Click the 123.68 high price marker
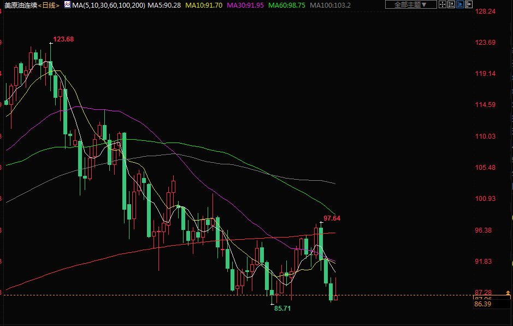This screenshot has height=326, width=513. click(x=63, y=39)
